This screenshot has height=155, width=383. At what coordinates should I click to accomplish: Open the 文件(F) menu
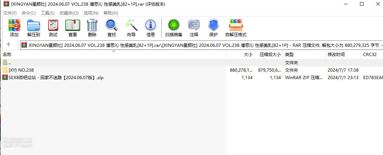click(10, 13)
